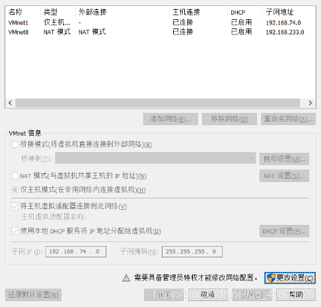Click 还原默认设置 button
This screenshot has width=321, height=307.
click(x=33, y=295)
